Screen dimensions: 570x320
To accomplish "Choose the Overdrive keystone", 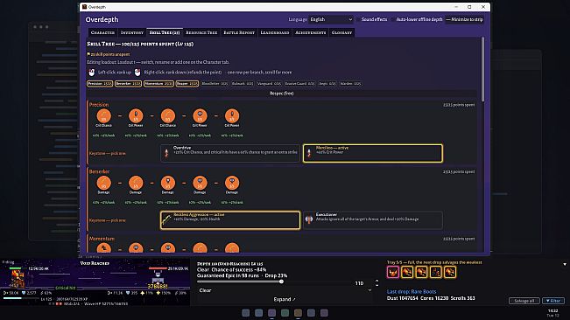I will click(x=230, y=153).
